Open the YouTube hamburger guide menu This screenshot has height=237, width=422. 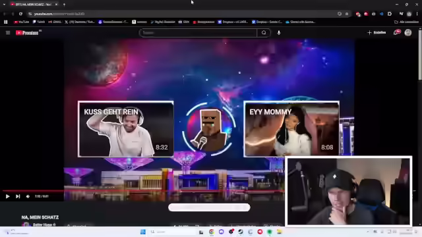8,32
